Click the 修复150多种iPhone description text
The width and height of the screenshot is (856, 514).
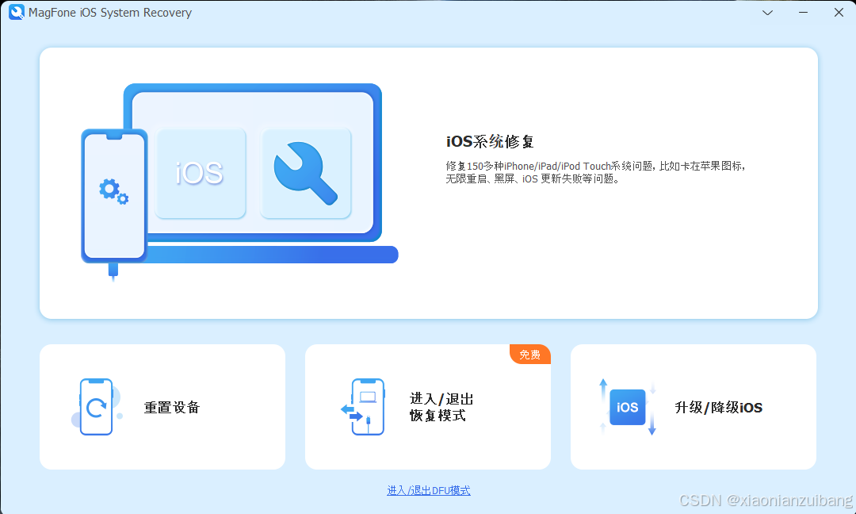click(x=595, y=172)
